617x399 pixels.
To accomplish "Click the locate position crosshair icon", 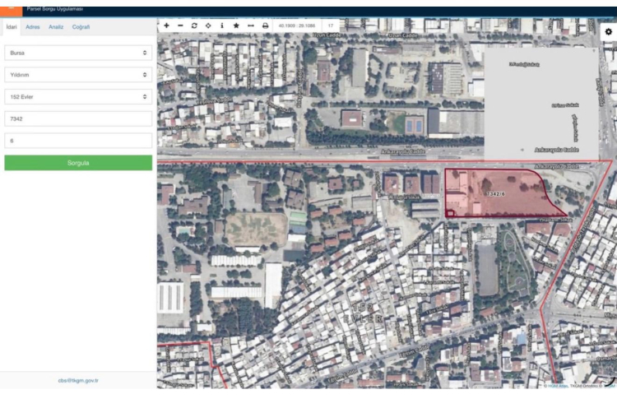I will (208, 26).
